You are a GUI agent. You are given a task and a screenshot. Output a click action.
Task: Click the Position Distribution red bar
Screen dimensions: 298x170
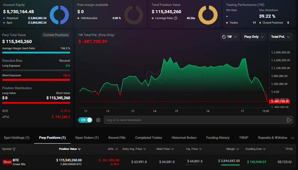tap(36, 103)
